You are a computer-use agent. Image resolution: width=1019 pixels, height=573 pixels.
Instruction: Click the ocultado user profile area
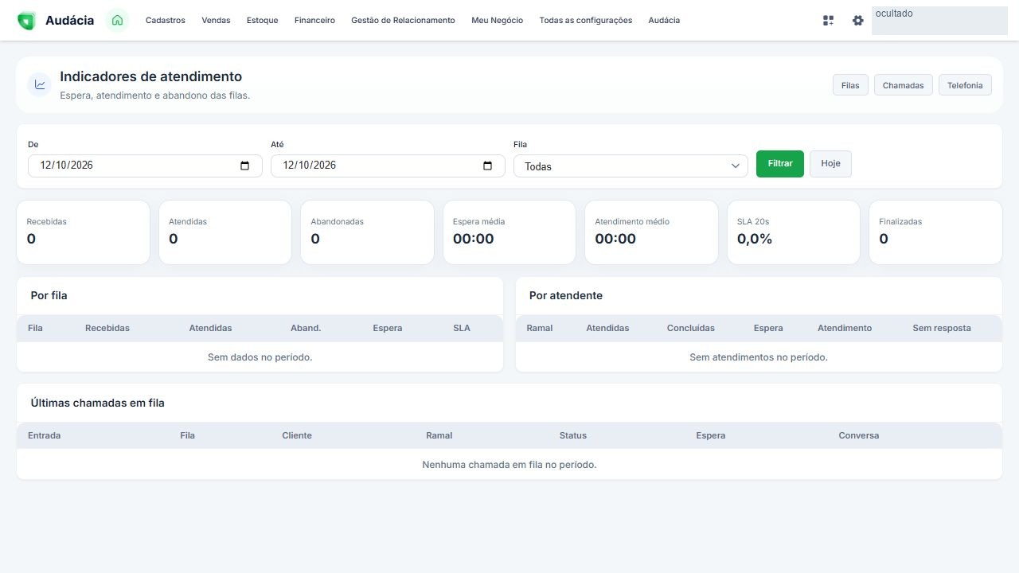(939, 21)
